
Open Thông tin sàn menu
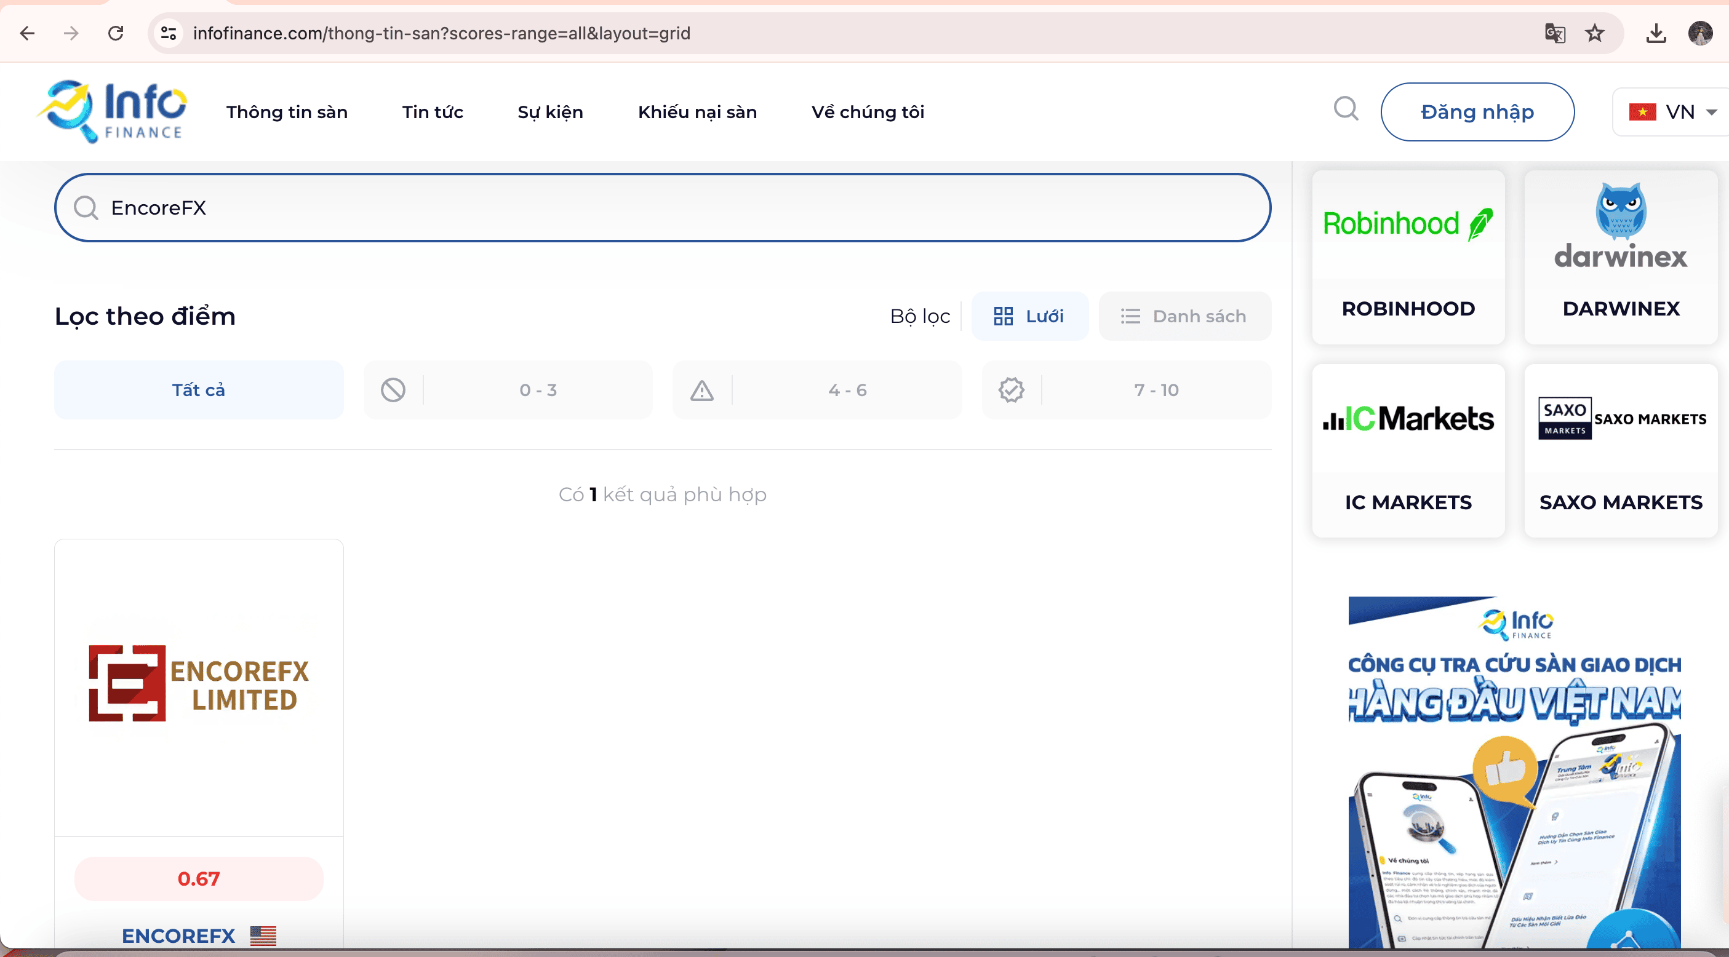pos(287,112)
